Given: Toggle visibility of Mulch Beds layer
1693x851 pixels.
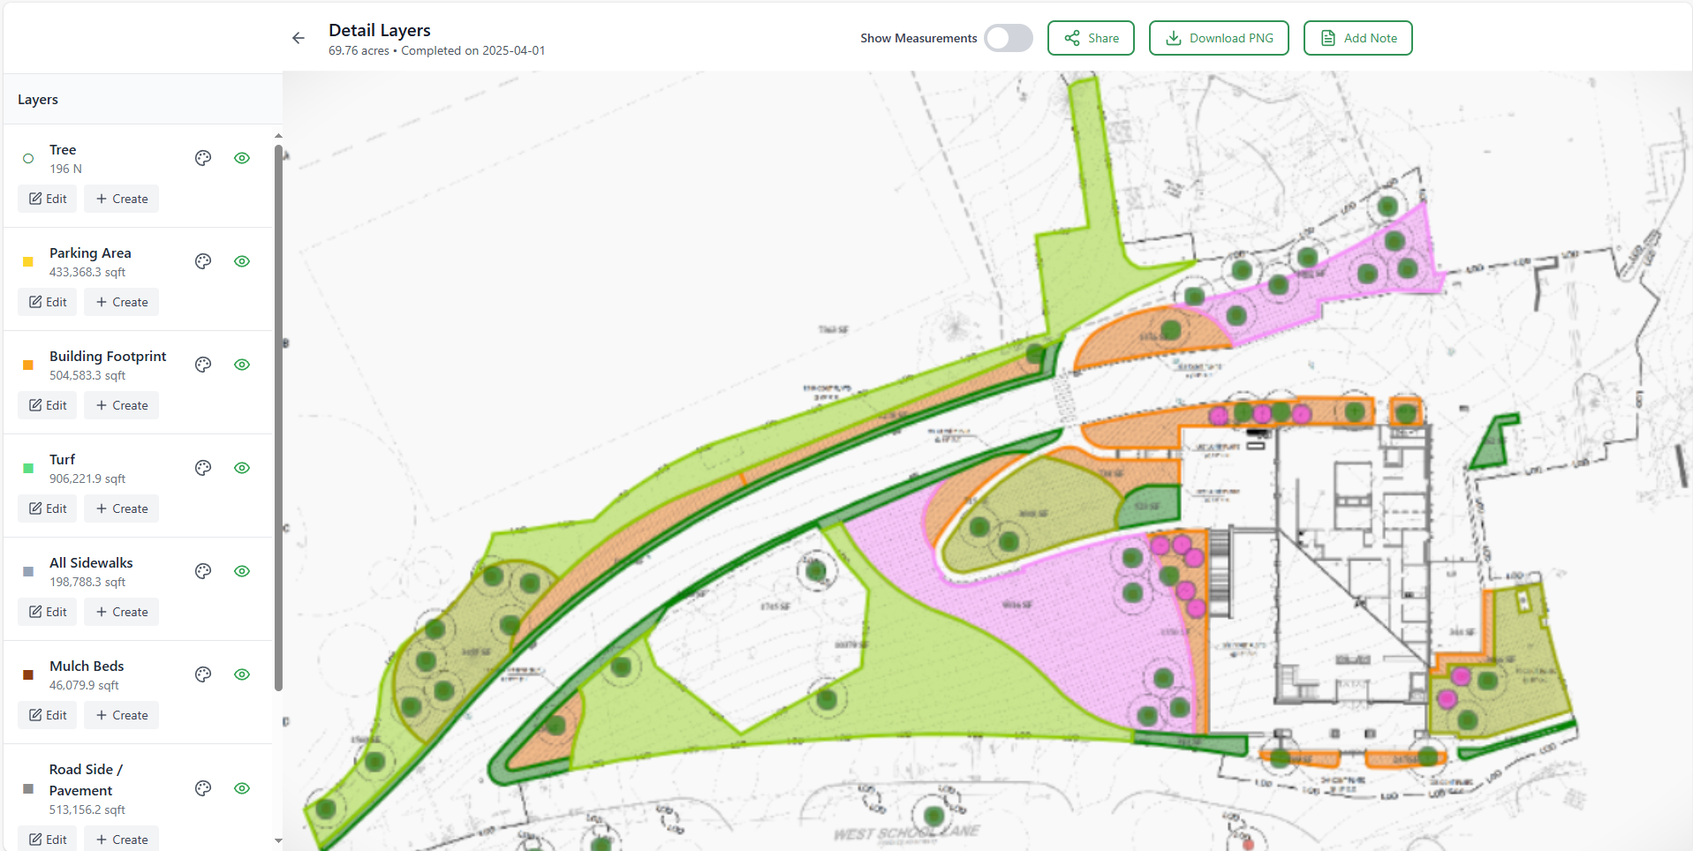Looking at the screenshot, I should pos(242,674).
